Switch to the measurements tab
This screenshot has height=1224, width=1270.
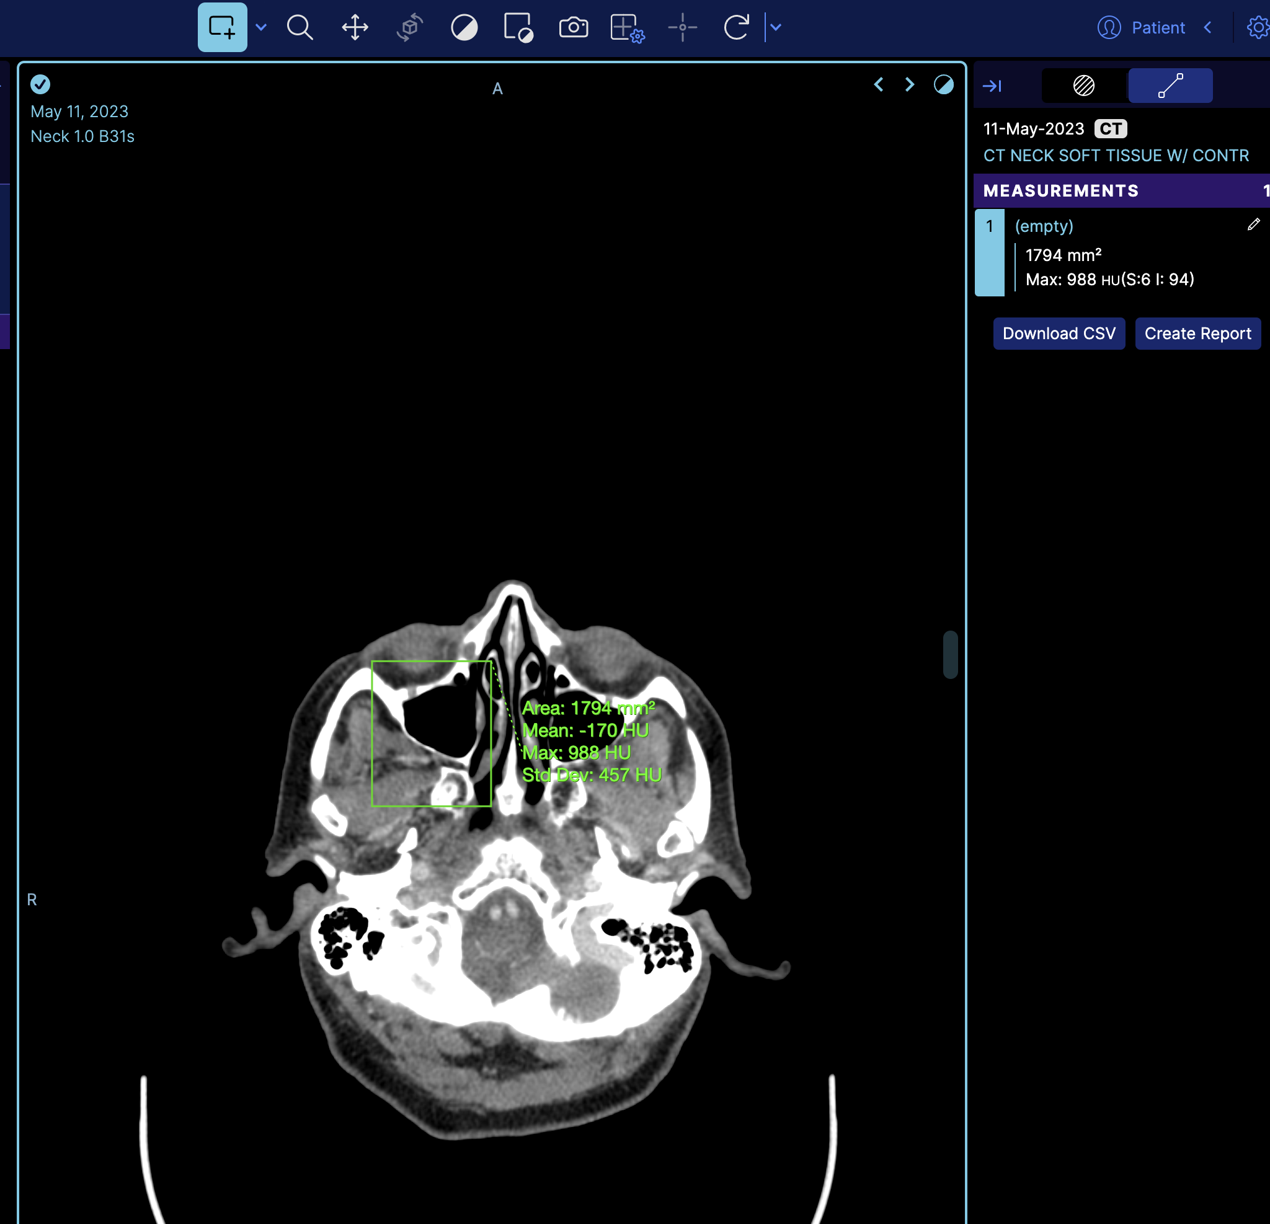[1170, 86]
